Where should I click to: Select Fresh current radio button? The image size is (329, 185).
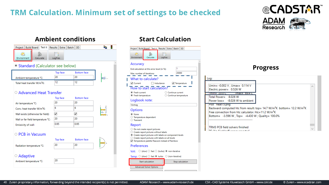point(132,92)
